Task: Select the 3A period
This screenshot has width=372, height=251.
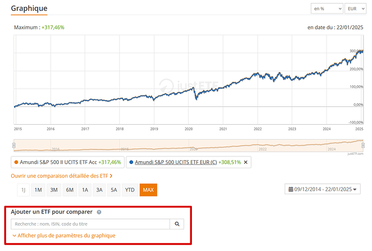Action: coord(99,190)
